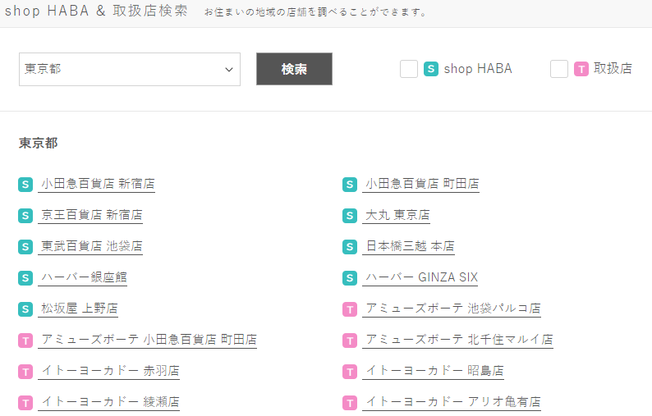Click T icon next to イトーヨーカドー アリオ亀有店
652x416 pixels.
pos(350,403)
